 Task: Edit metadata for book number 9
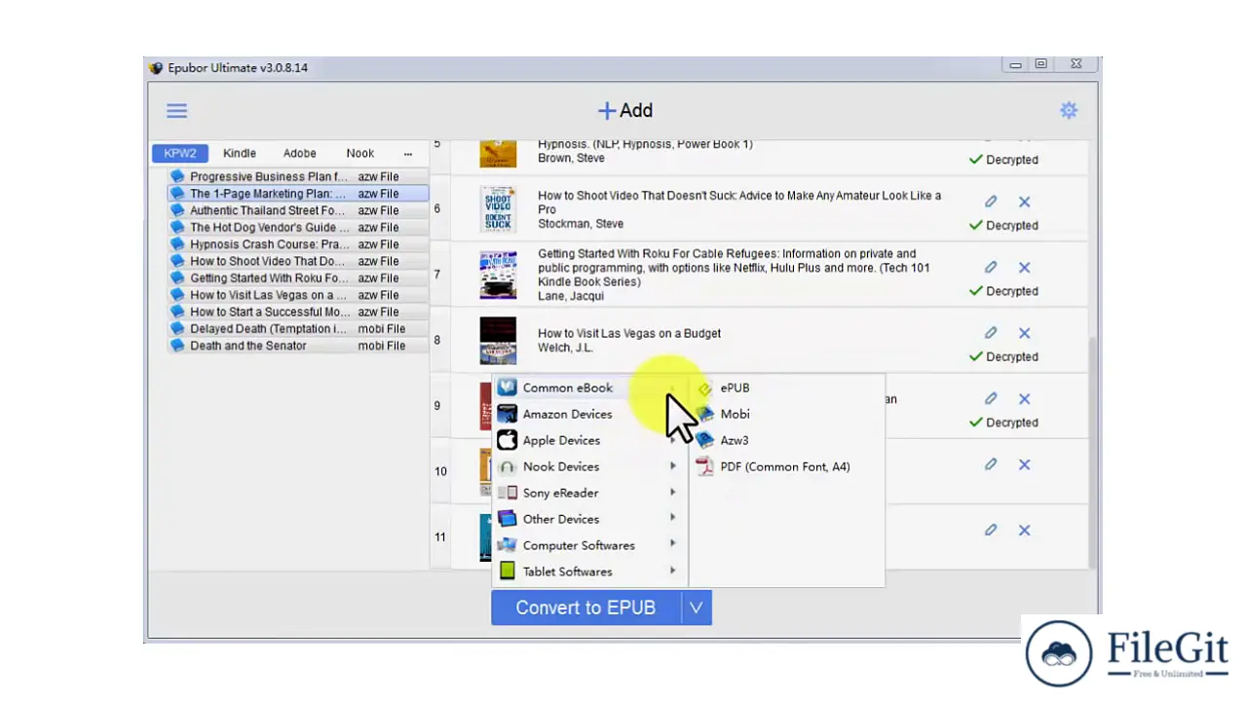click(991, 398)
